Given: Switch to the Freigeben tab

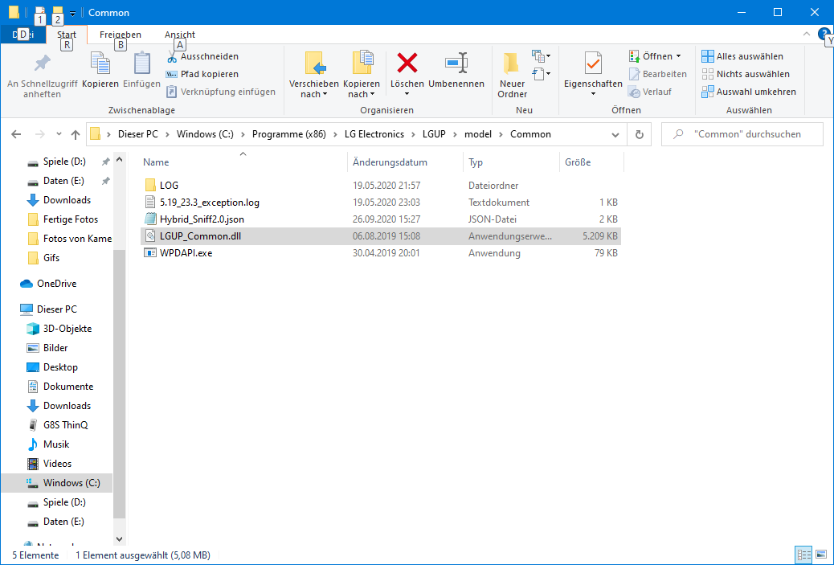Looking at the screenshot, I should (121, 35).
